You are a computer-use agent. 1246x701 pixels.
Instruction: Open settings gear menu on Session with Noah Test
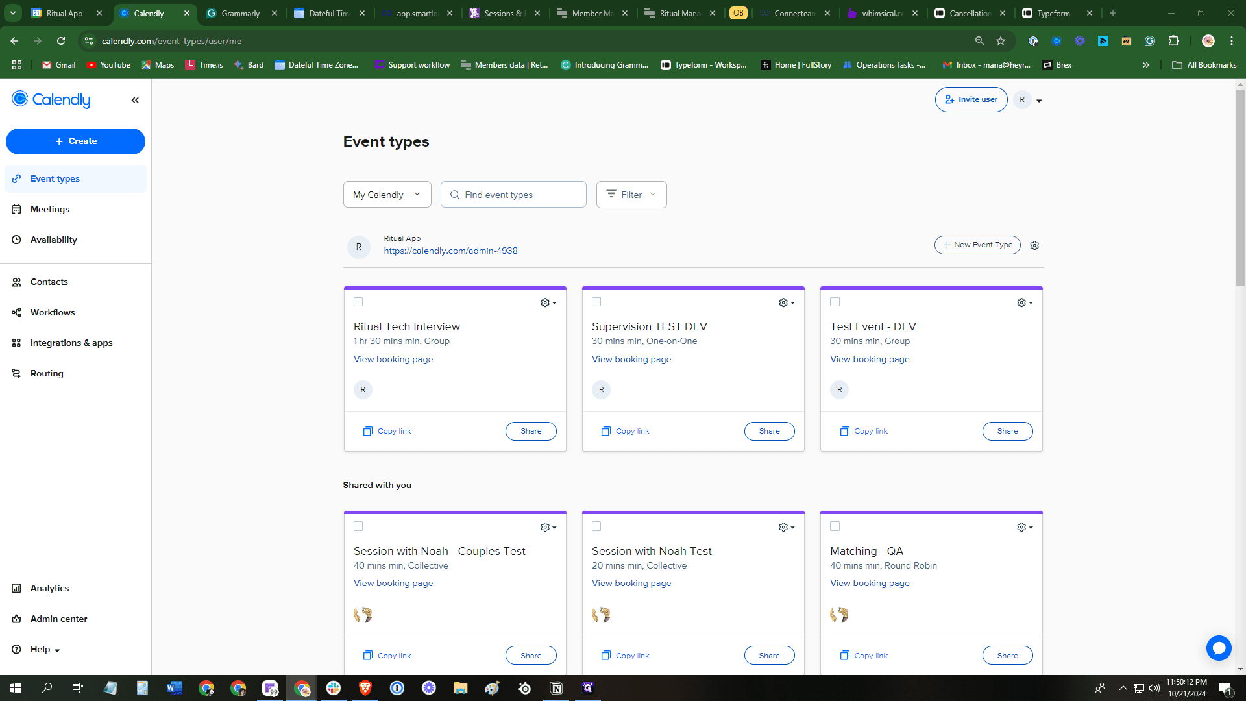pyautogui.click(x=787, y=527)
